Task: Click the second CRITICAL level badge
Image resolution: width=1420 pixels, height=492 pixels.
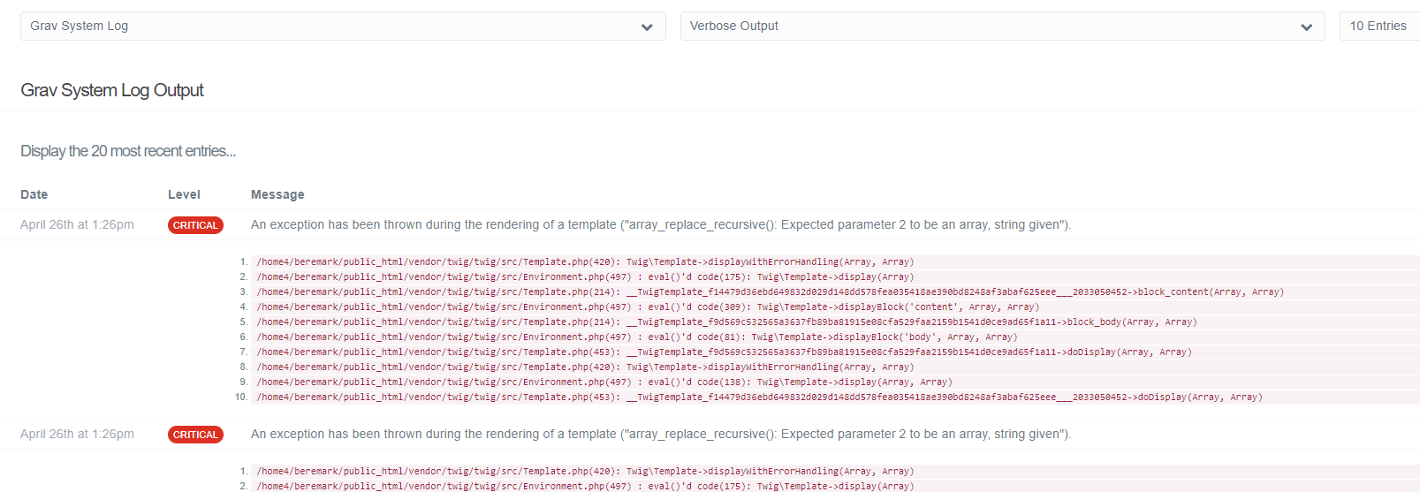Action: tap(195, 435)
